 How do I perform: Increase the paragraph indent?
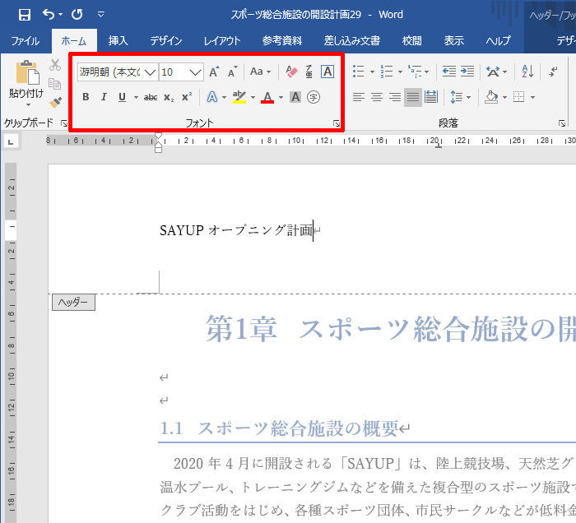(467, 72)
